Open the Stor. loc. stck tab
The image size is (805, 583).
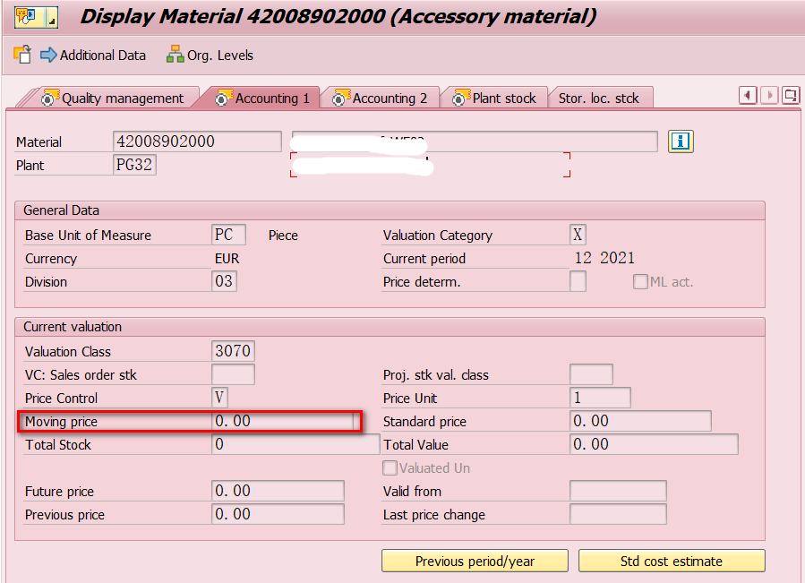coord(599,99)
